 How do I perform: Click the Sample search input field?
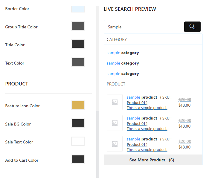coord(144,27)
